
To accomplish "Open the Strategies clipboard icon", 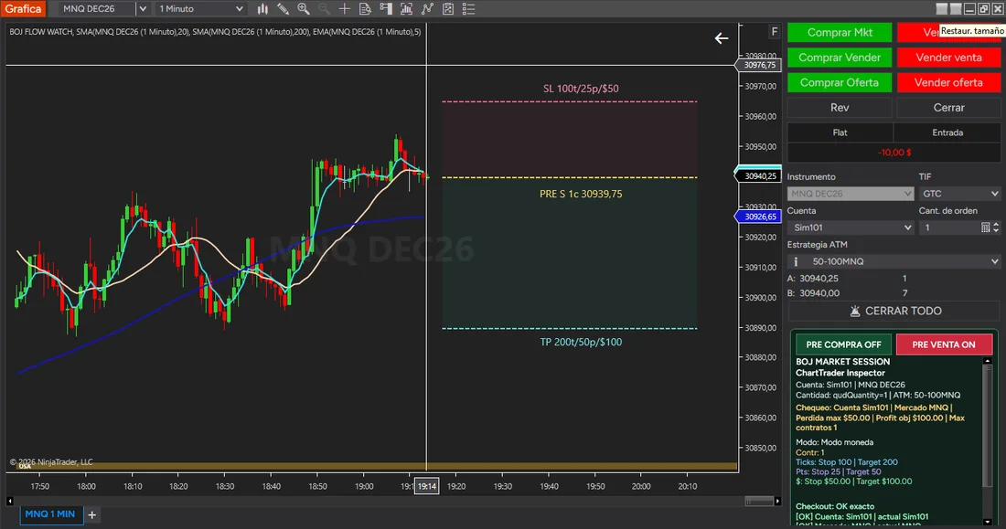I will (448, 9).
